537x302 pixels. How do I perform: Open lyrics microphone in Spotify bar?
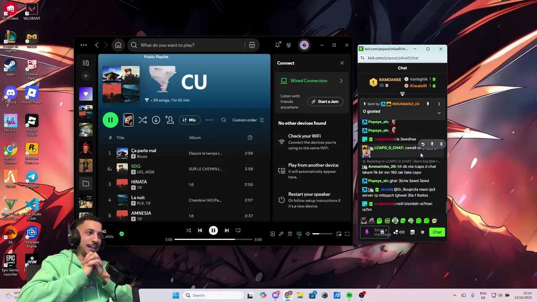(x=281, y=234)
